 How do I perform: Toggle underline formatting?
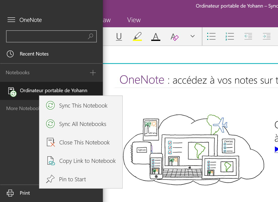point(119,37)
